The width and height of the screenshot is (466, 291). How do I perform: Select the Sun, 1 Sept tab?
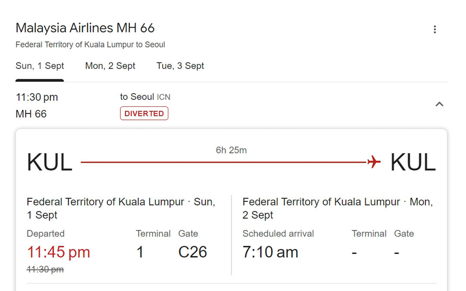coord(40,66)
